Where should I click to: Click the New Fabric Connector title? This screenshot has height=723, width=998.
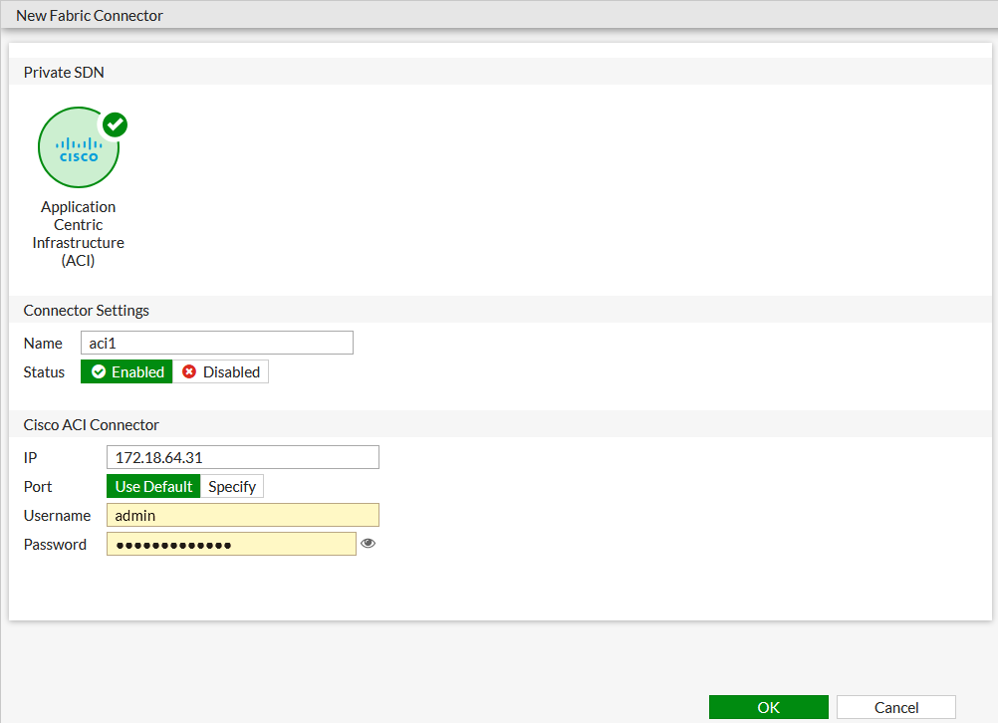tap(90, 15)
